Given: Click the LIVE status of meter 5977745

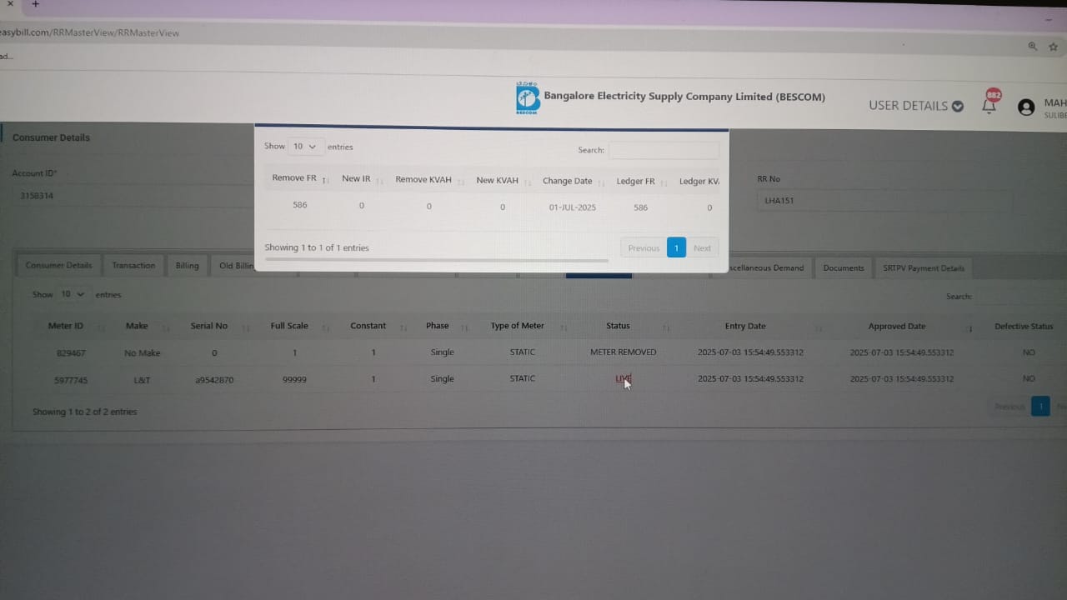Looking at the screenshot, I should (623, 379).
